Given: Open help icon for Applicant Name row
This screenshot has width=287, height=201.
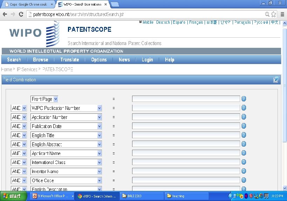Looking at the screenshot, I should (x=244, y=153).
